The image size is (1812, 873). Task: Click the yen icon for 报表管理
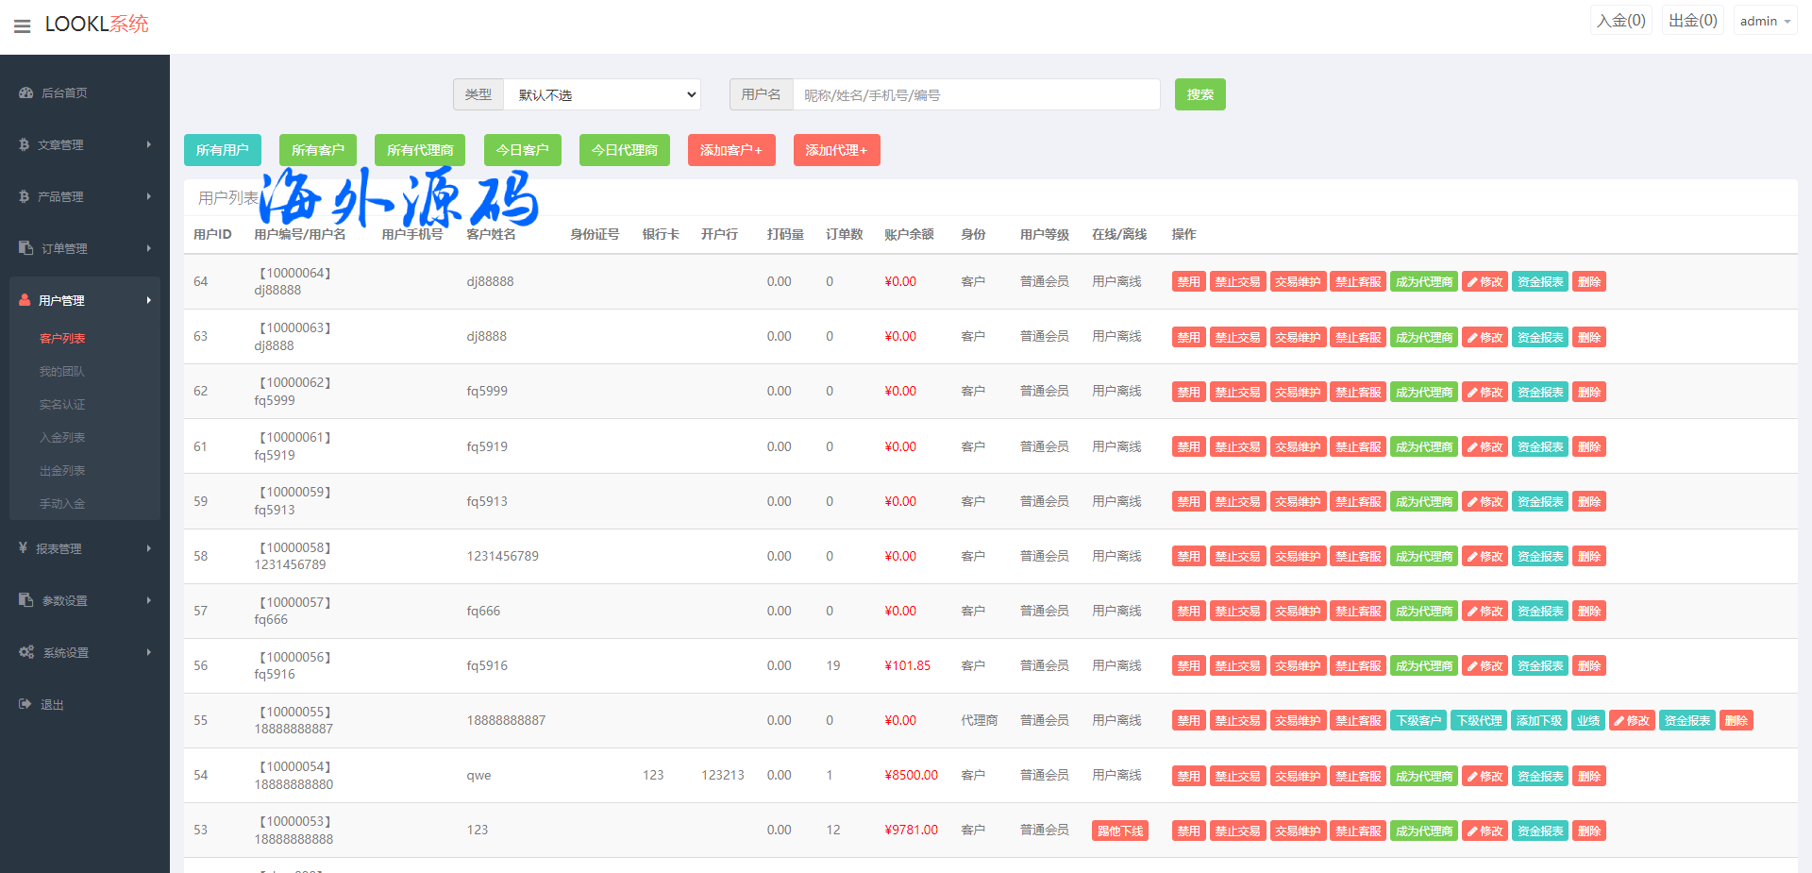[x=24, y=548]
